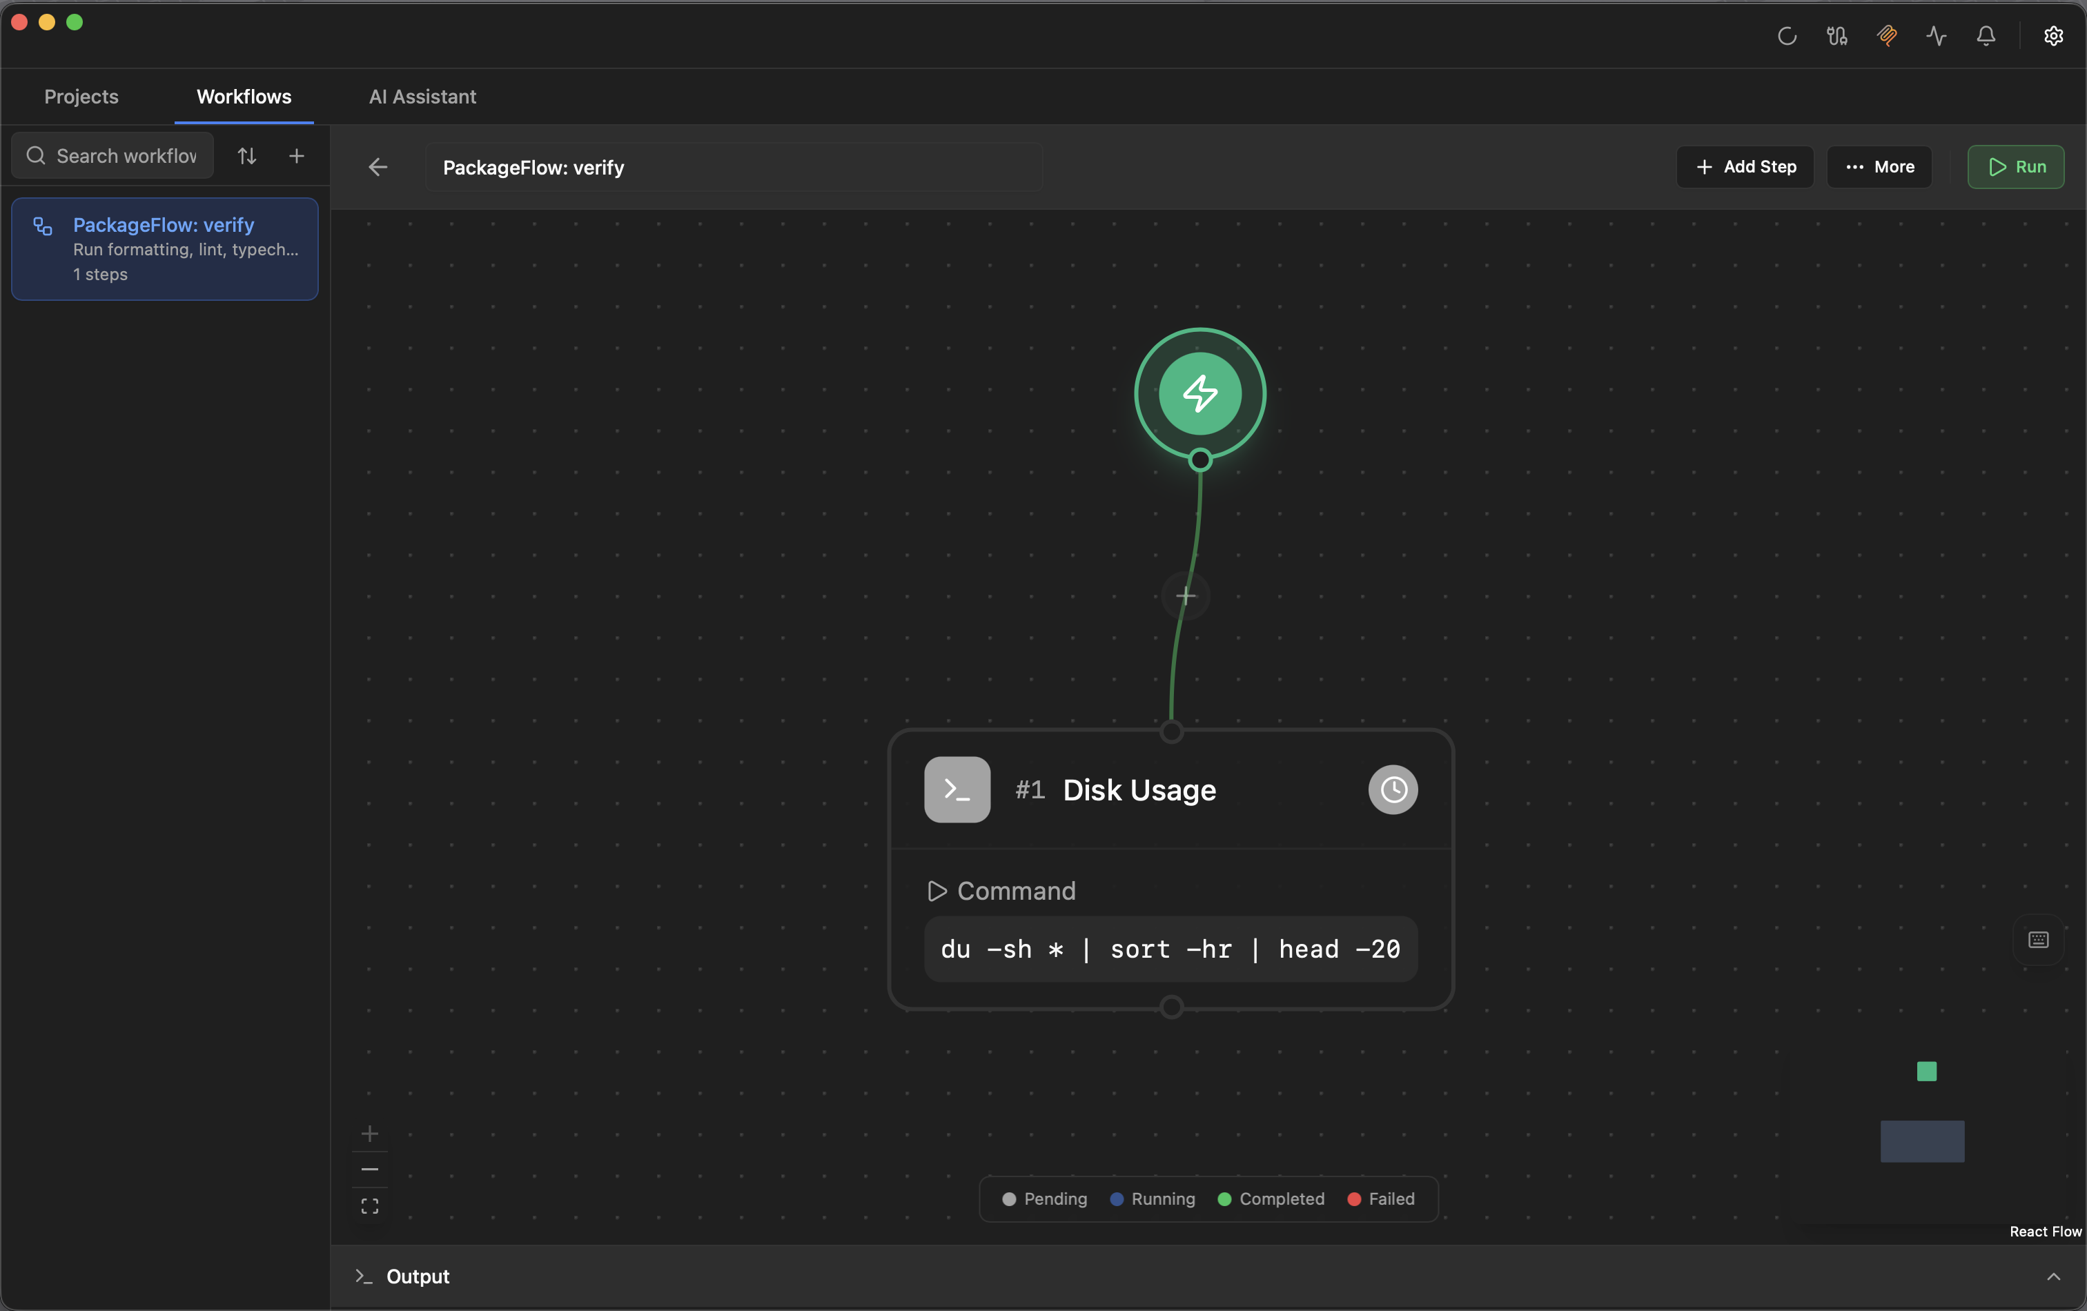The height and width of the screenshot is (1311, 2087).
Task: Click Add Step to insert a step
Action: 1745,167
